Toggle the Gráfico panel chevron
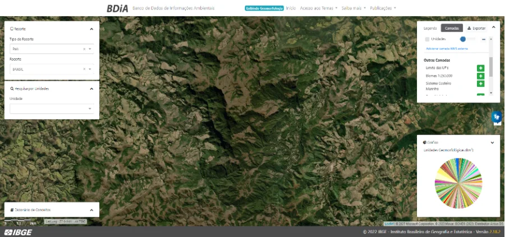Screen dimensions: 505x237 492,142
